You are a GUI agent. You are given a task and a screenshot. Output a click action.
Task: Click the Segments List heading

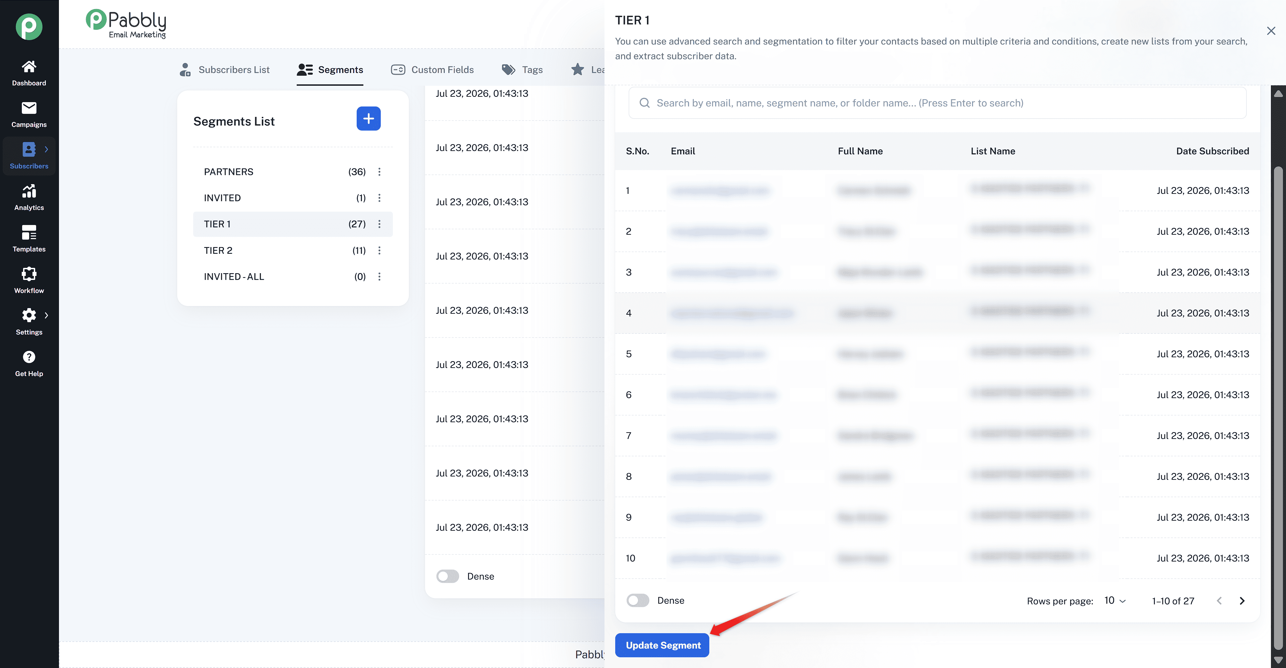click(x=234, y=121)
